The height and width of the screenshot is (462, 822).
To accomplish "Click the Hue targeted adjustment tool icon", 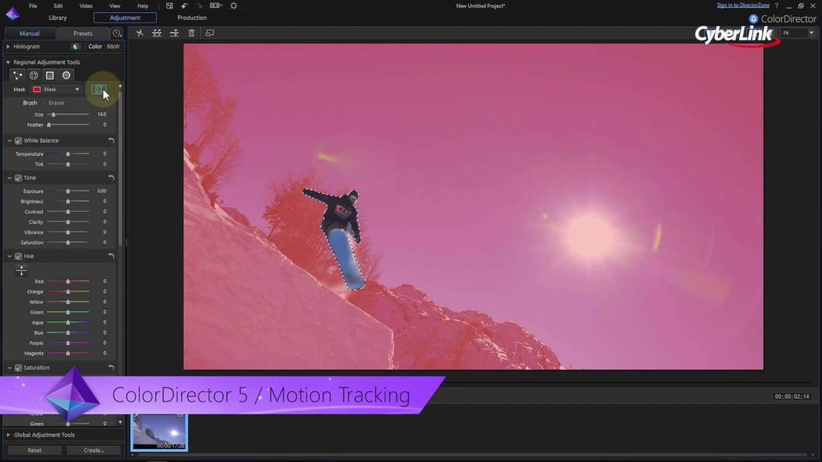I will point(21,271).
